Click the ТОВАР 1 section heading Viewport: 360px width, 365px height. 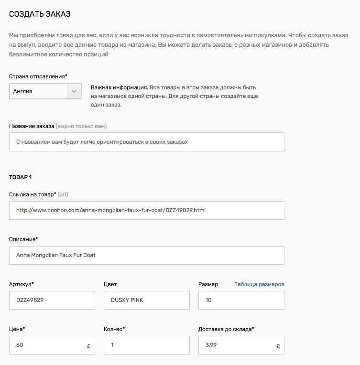pyautogui.click(x=20, y=177)
